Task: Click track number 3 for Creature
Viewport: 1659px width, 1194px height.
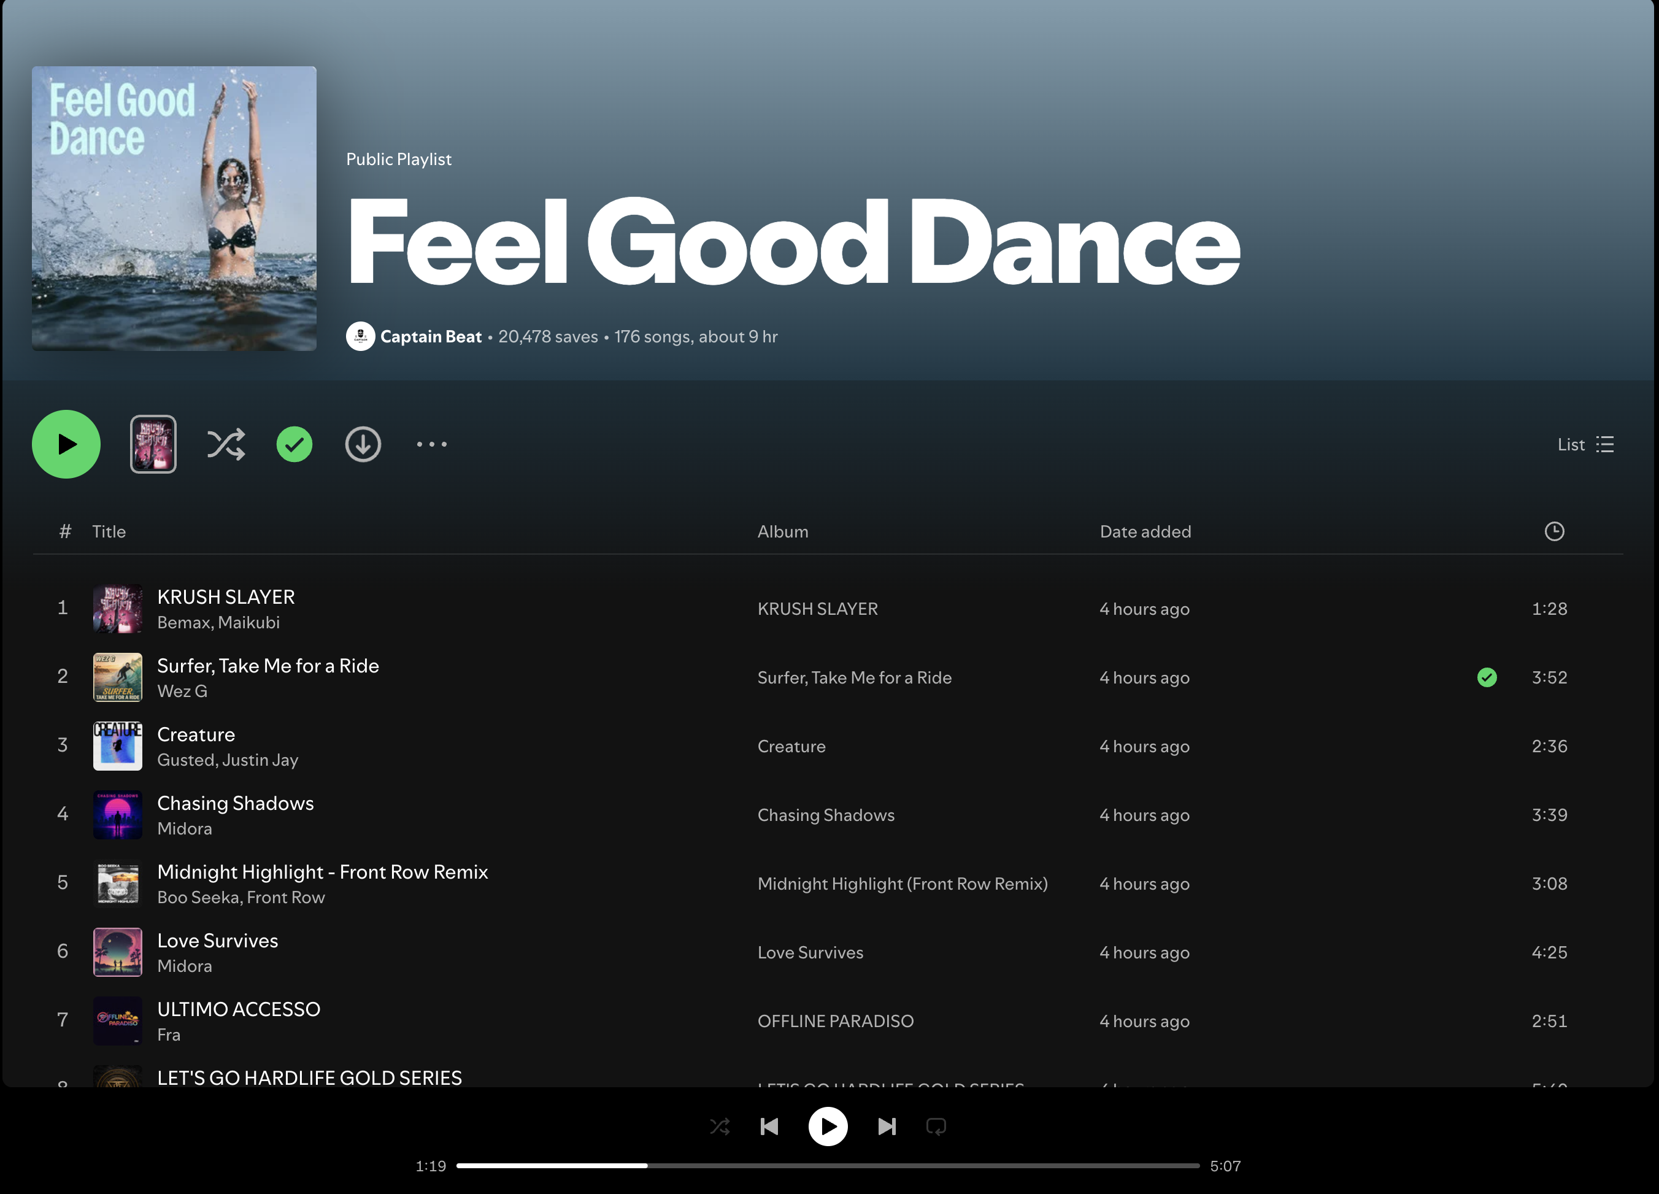Action: pos(63,745)
